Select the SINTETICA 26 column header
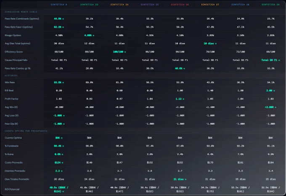286x196 pixels. [180, 5]
